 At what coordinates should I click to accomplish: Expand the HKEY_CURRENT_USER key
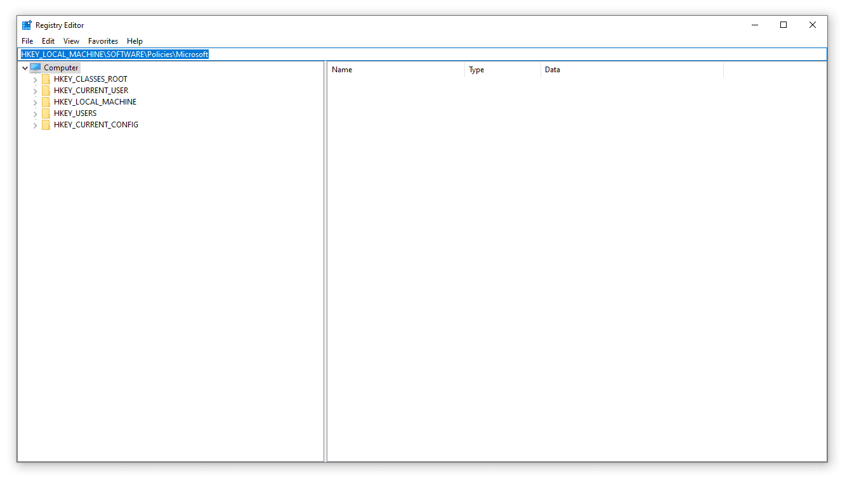click(35, 91)
